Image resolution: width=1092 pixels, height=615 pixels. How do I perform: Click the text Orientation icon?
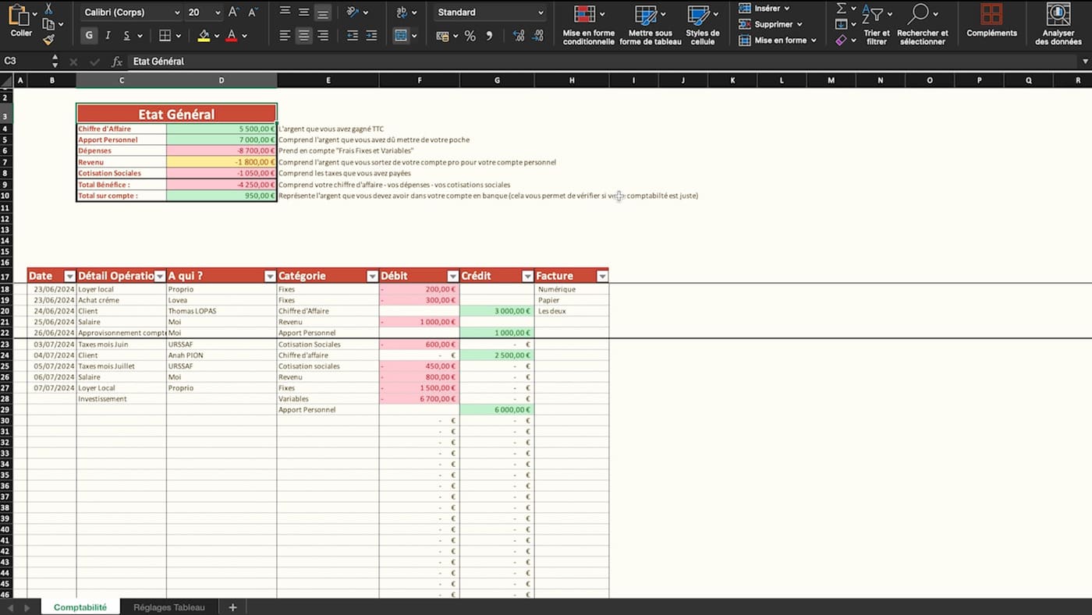tap(353, 12)
